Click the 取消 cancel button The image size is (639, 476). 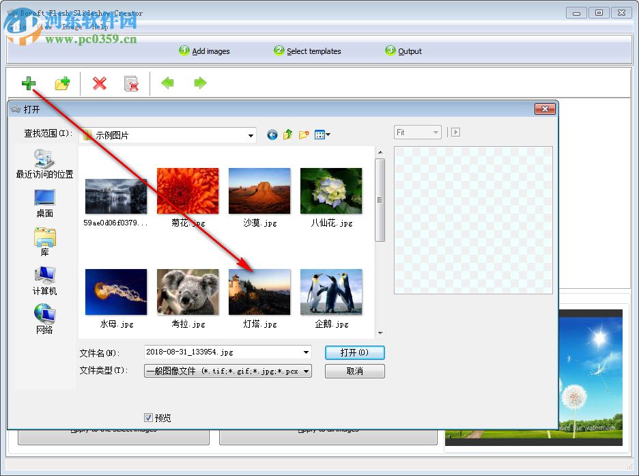pos(354,371)
